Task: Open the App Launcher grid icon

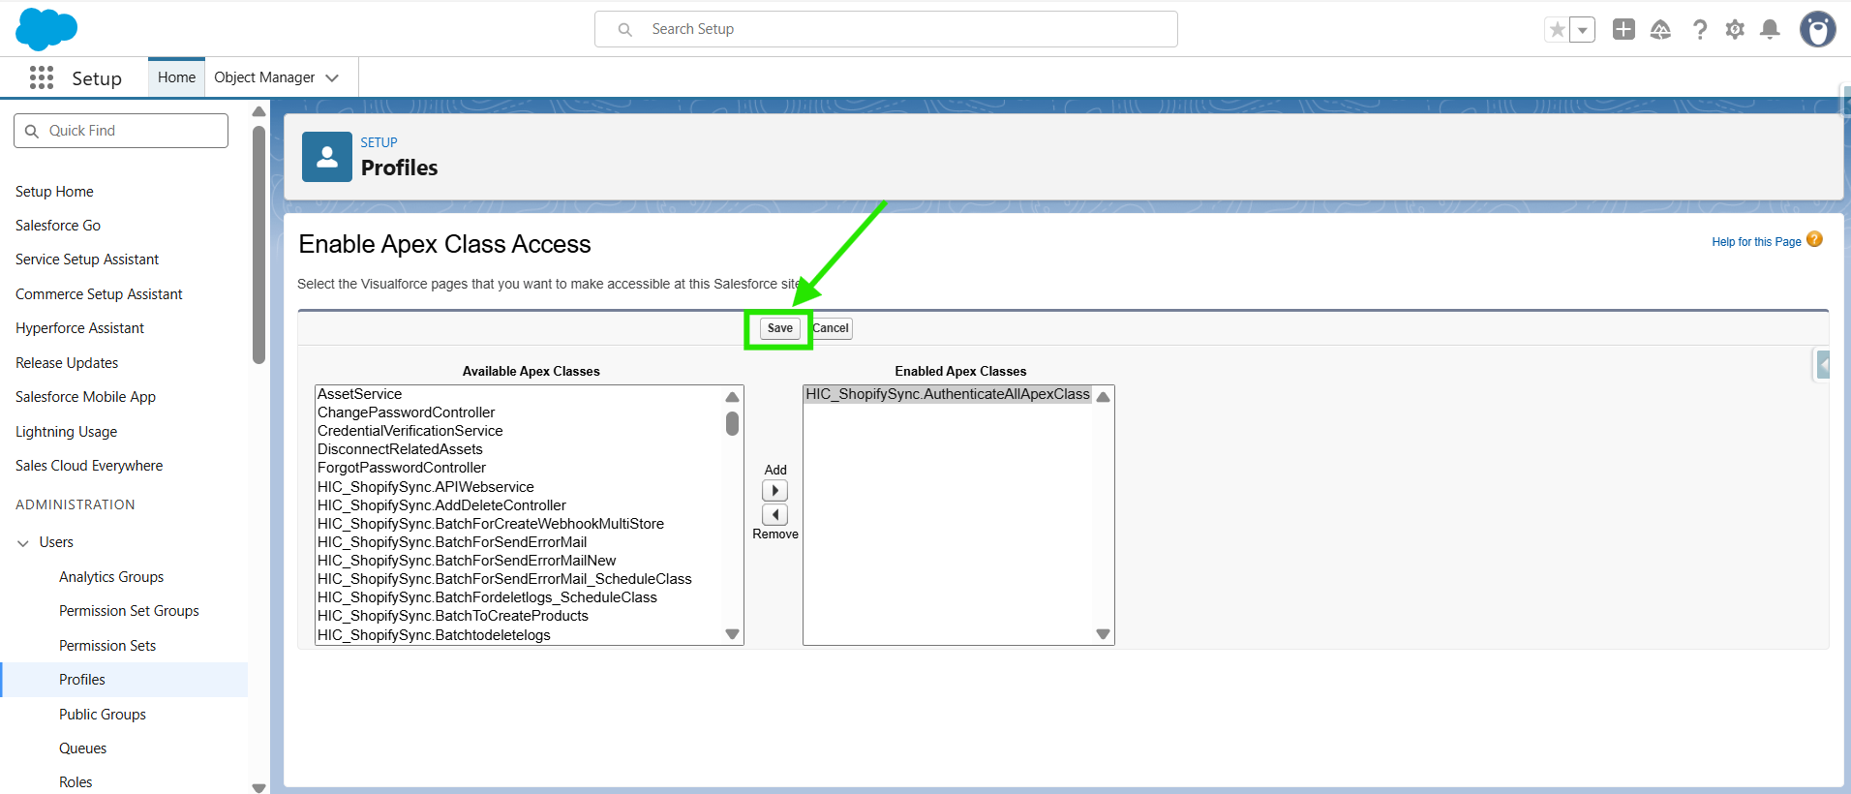Action: pos(42,77)
